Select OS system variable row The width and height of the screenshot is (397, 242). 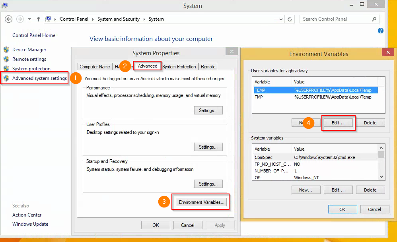[x=316, y=178]
